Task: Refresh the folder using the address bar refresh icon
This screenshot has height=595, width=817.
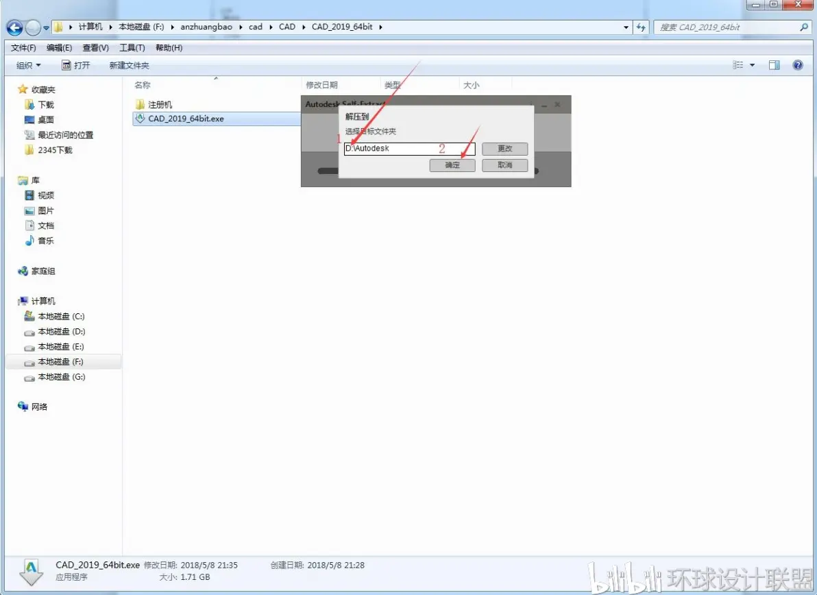Action: pos(641,27)
